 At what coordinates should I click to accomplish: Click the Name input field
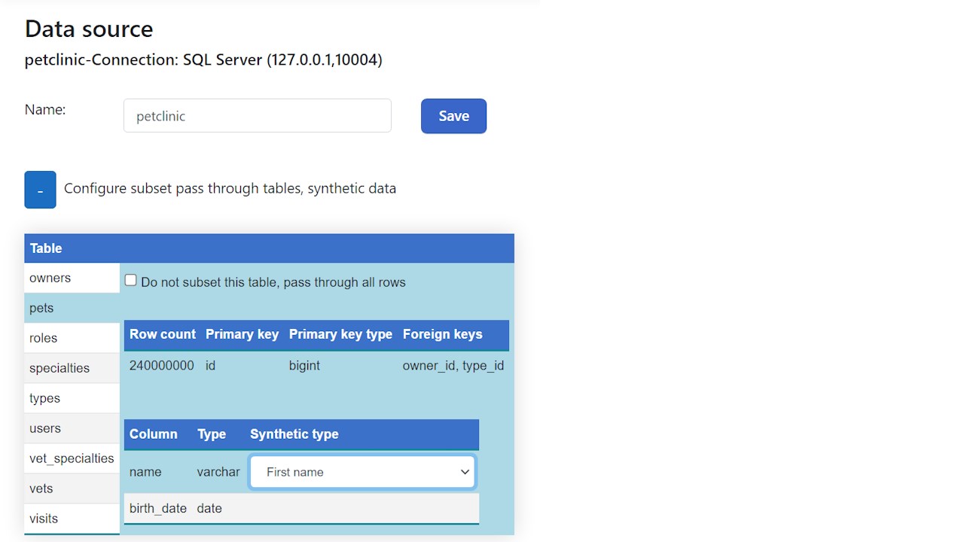[x=257, y=116]
